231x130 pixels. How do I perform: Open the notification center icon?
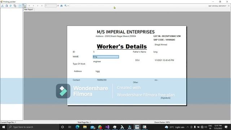pyautogui.click(x=226, y=127)
